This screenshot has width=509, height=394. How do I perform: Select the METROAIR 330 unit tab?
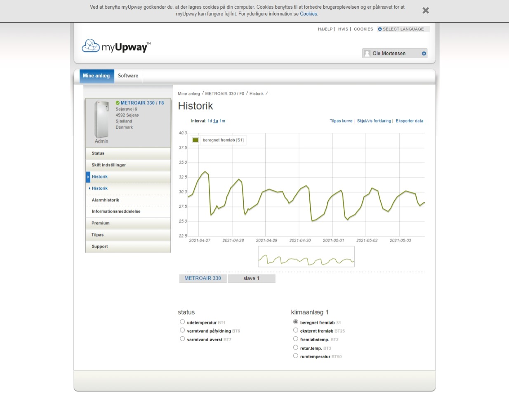point(203,279)
